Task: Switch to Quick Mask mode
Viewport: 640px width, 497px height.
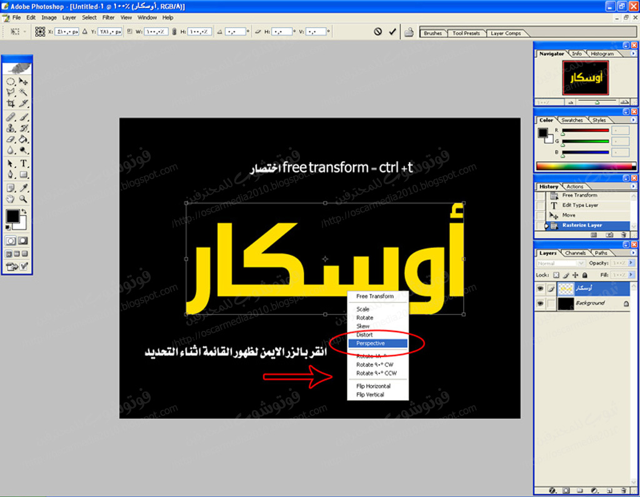Action: coord(23,240)
